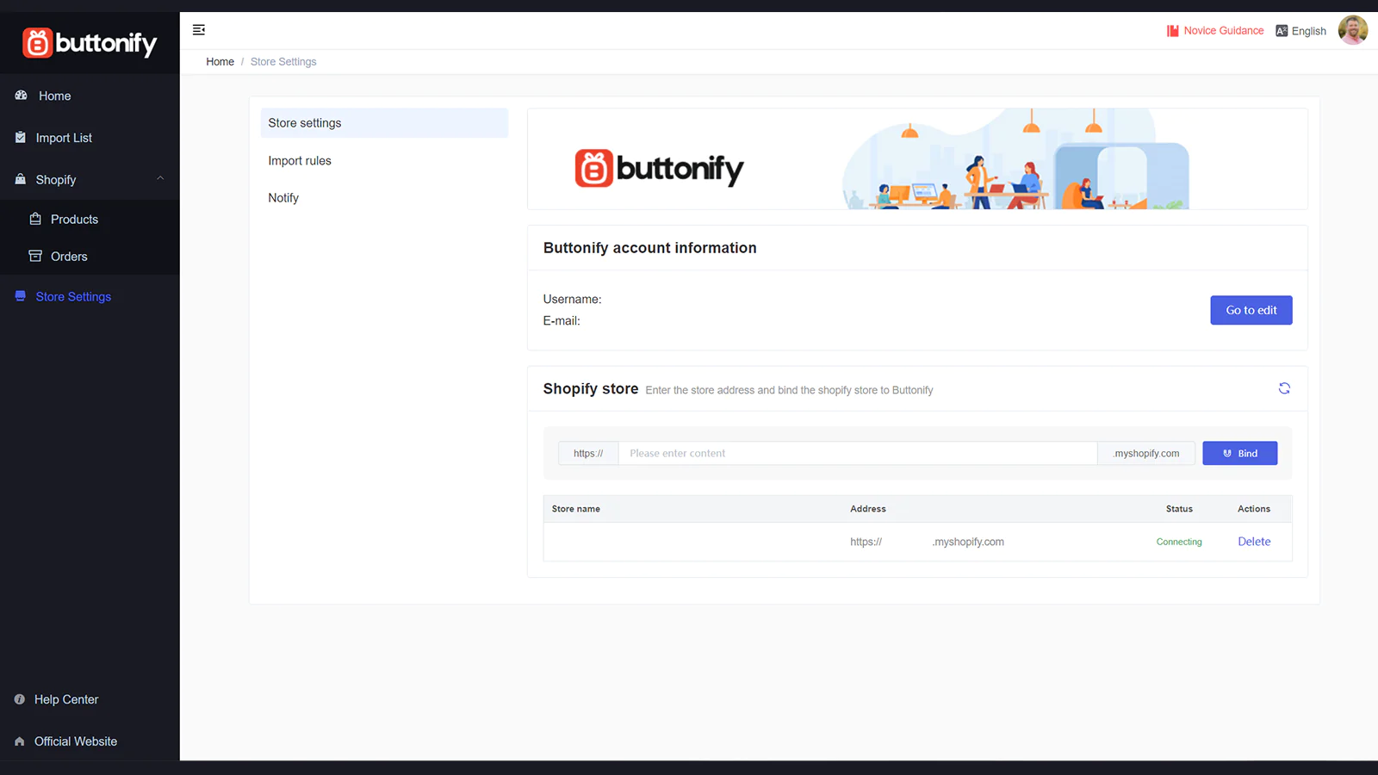Click the Home dashboard icon in the sidebar
The width and height of the screenshot is (1378, 775).
[x=21, y=96]
